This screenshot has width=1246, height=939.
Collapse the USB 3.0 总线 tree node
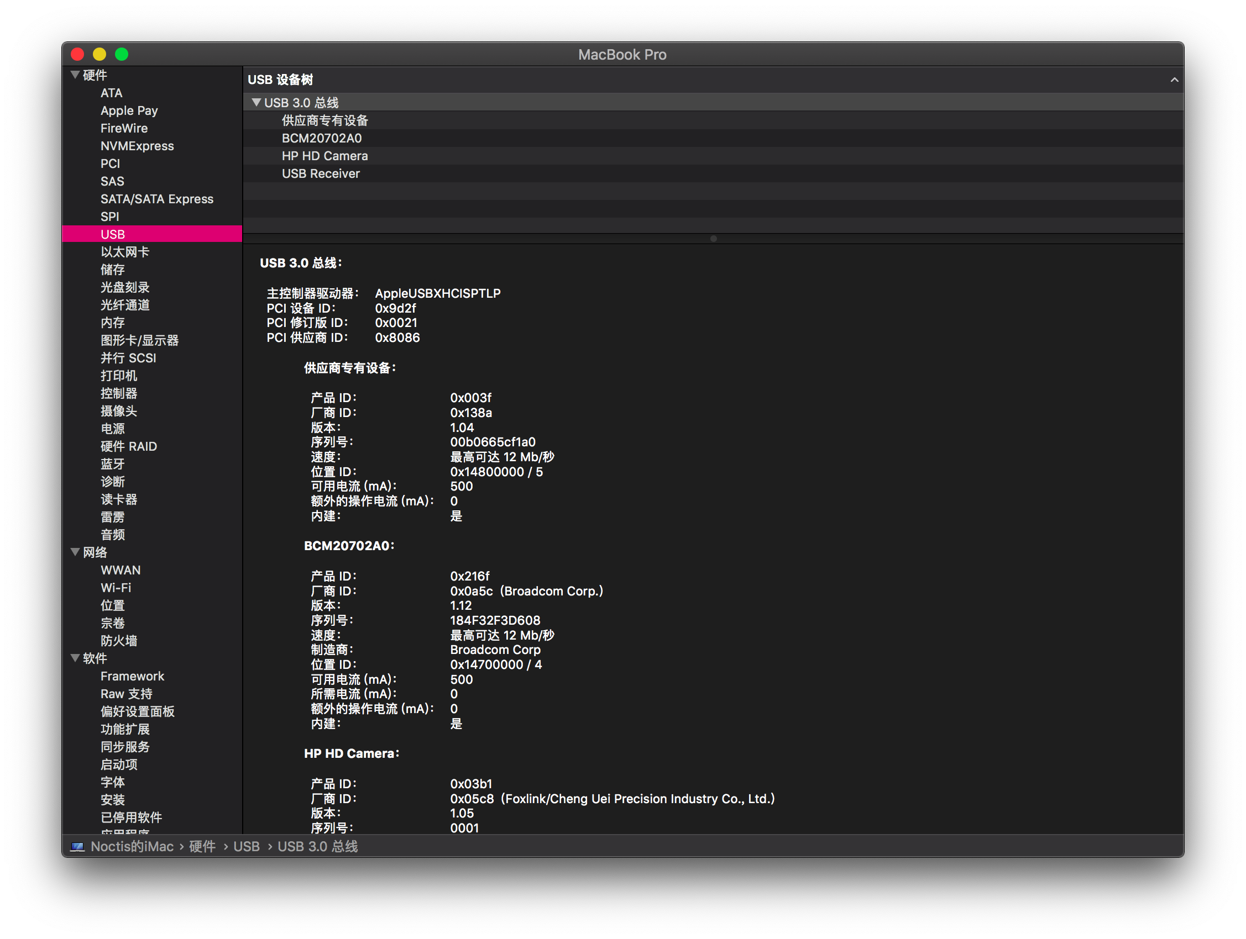click(x=256, y=102)
